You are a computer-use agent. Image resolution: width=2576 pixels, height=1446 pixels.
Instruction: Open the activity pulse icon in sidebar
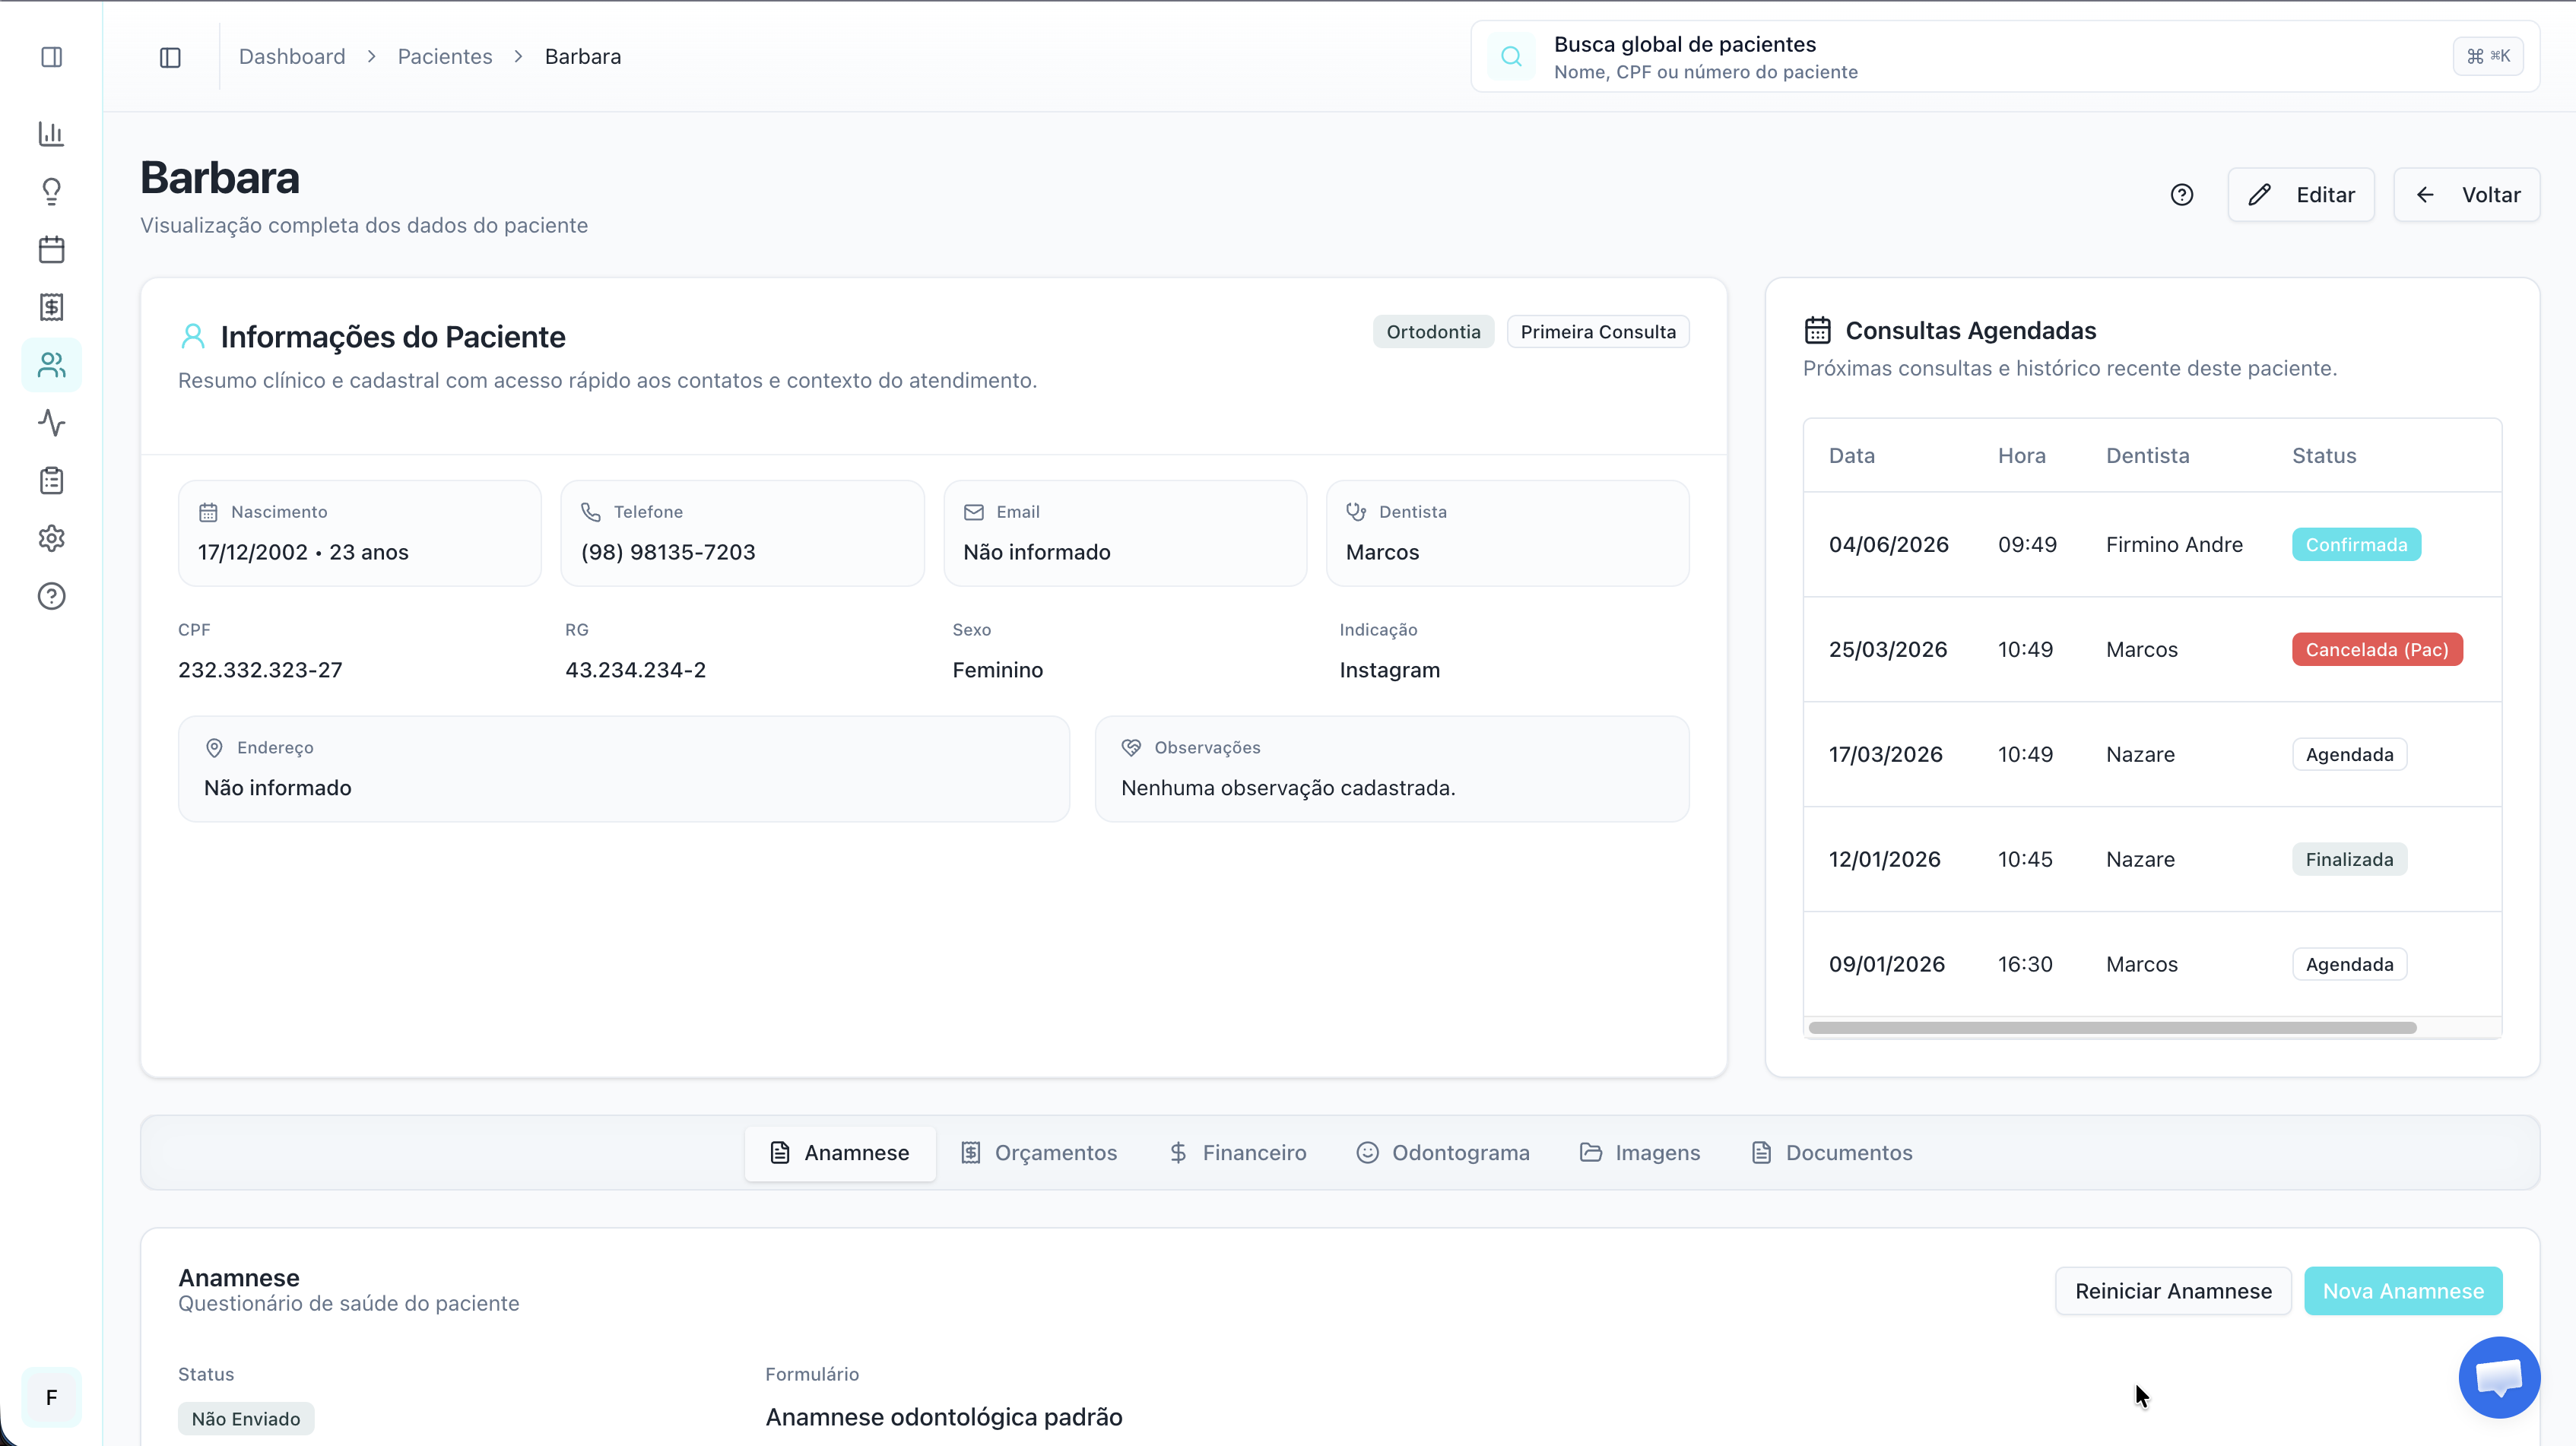click(51, 423)
